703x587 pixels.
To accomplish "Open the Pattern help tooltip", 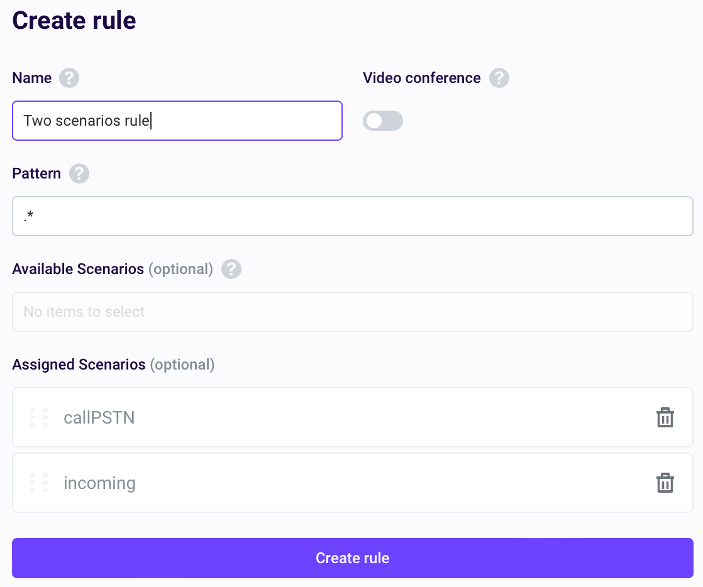I will (x=79, y=173).
